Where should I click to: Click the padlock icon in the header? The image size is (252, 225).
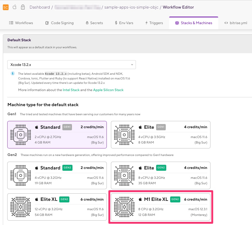(x=23, y=7)
